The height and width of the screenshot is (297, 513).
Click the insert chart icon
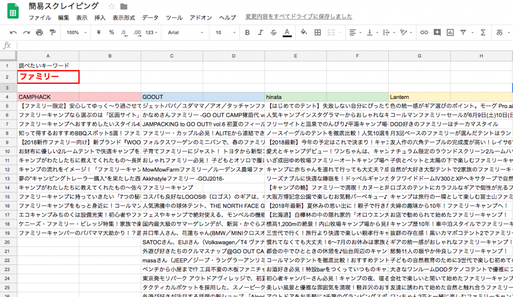click(450, 32)
